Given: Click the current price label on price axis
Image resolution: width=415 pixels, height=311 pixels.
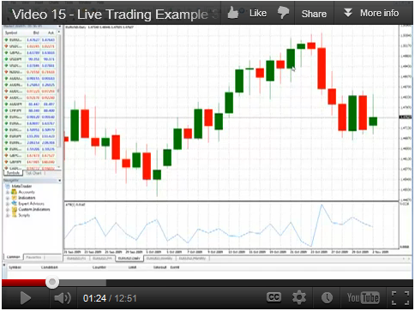Looking at the screenshot, I should click(406, 117).
